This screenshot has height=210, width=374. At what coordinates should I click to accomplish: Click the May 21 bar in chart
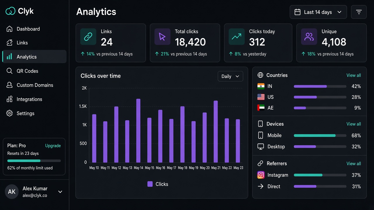click(216, 132)
